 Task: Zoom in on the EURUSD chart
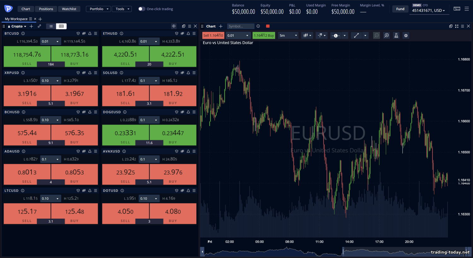(386, 36)
